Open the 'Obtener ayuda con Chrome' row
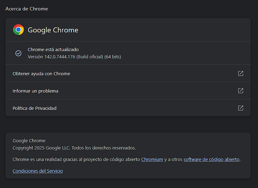Image resolution: width=258 pixels, height=188 pixels. tap(41, 73)
